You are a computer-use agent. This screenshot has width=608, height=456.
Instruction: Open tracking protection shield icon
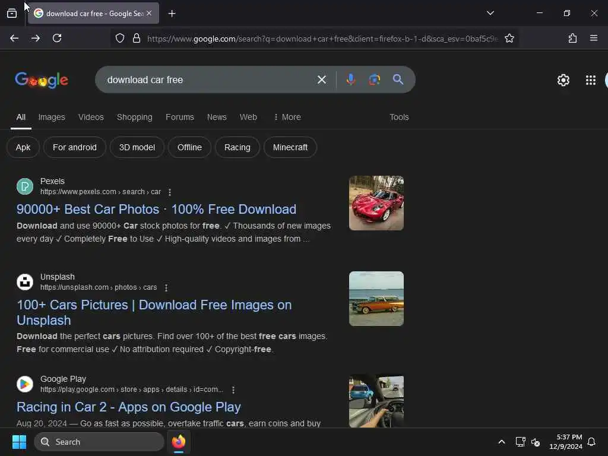[x=120, y=39]
